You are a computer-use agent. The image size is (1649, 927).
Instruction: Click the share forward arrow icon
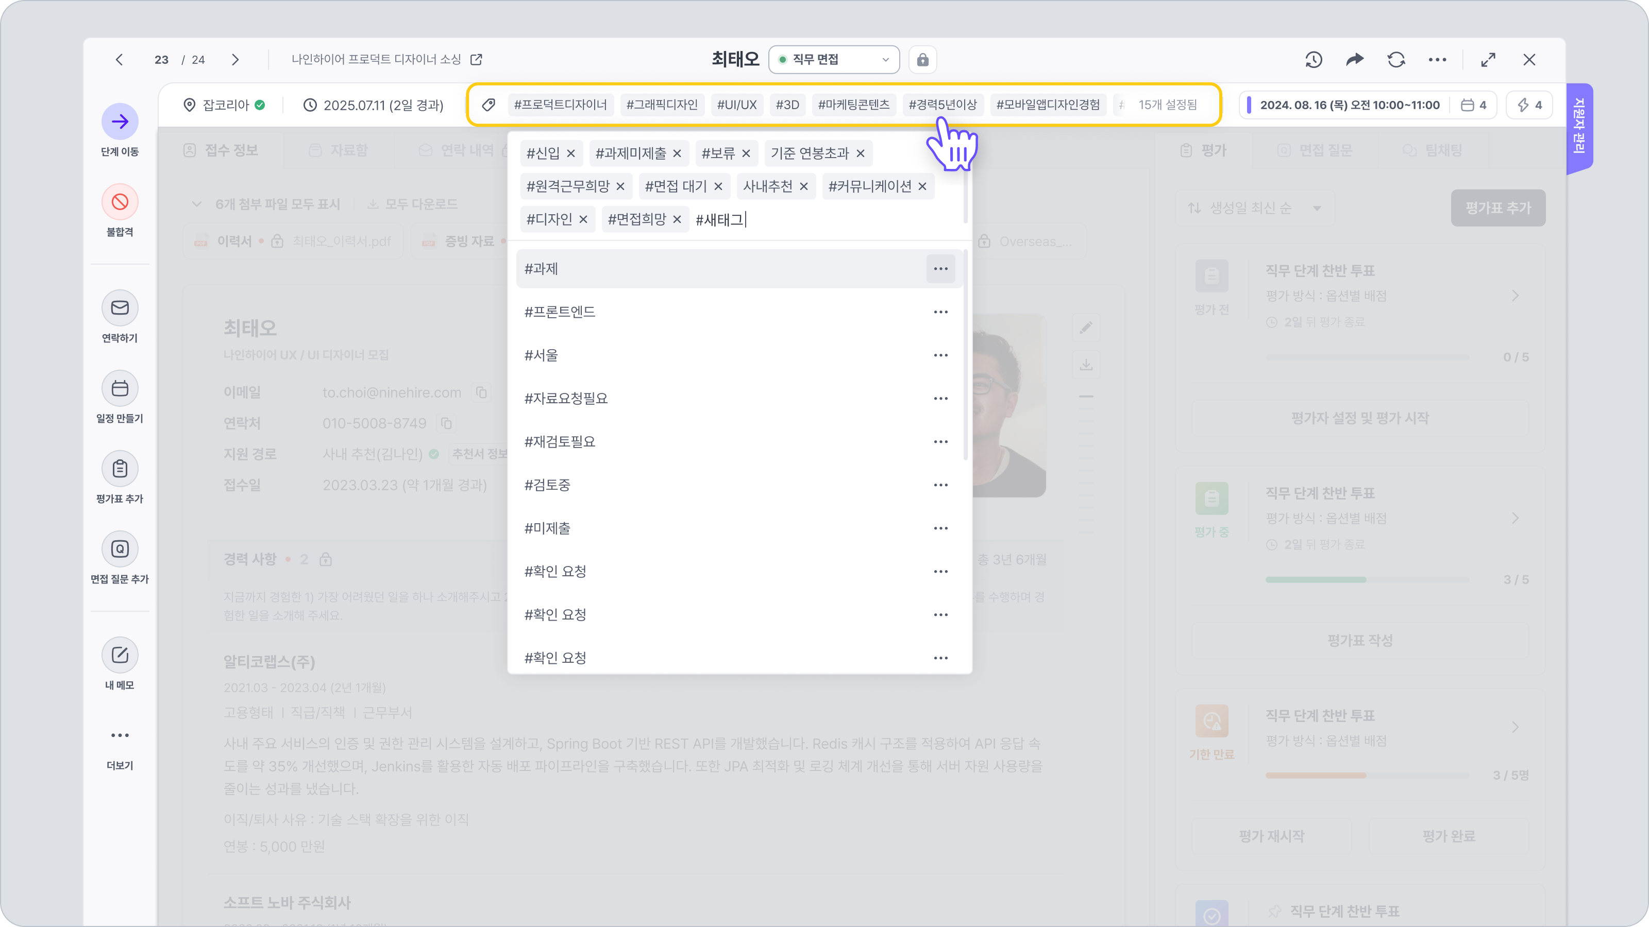[x=1355, y=60]
